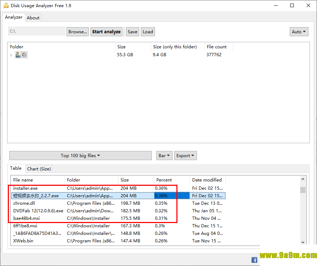Click the File count column header

coord(219,47)
